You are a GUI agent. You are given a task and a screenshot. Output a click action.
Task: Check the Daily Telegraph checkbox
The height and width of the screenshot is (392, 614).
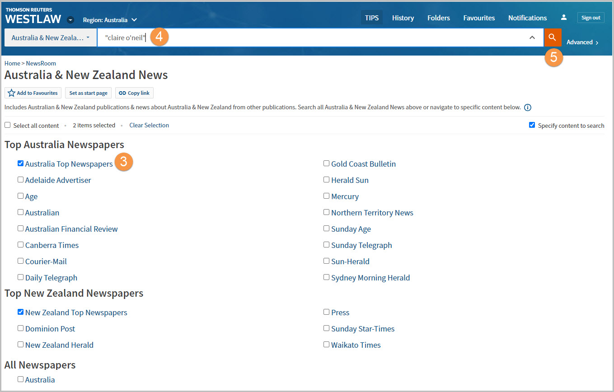pyautogui.click(x=20, y=277)
